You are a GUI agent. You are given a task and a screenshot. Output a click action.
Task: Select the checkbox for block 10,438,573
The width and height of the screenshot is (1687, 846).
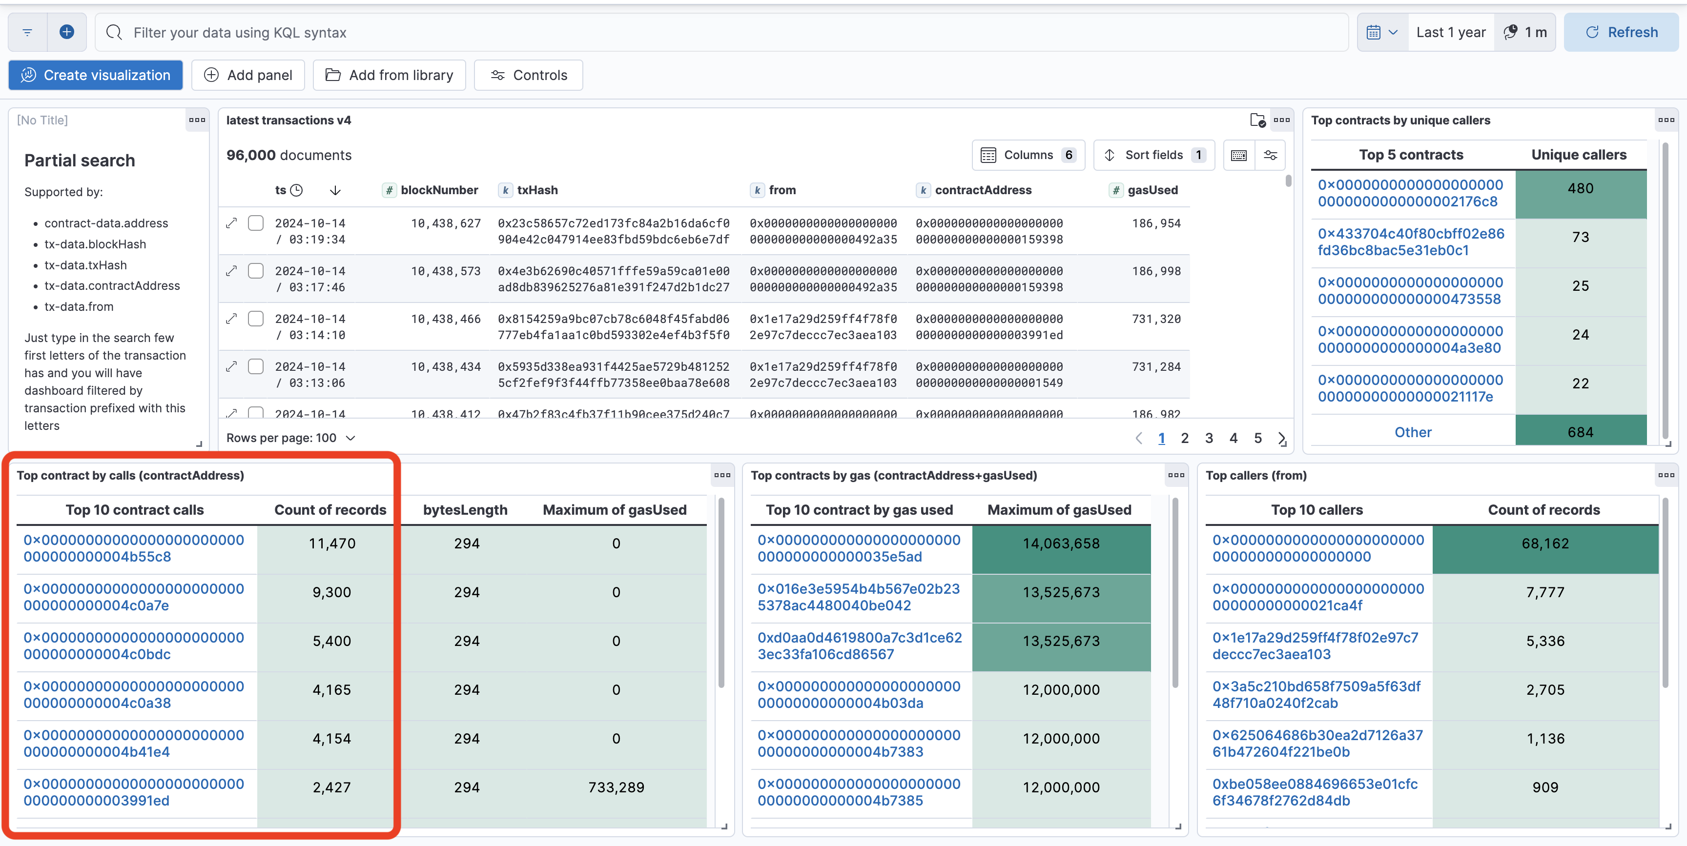click(256, 271)
